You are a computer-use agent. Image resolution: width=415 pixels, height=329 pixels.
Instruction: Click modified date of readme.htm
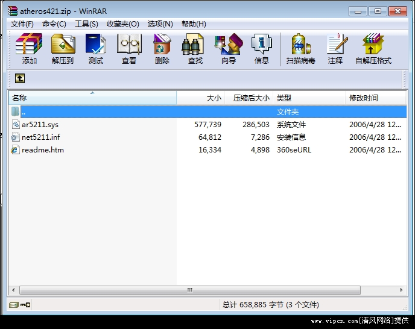point(375,149)
